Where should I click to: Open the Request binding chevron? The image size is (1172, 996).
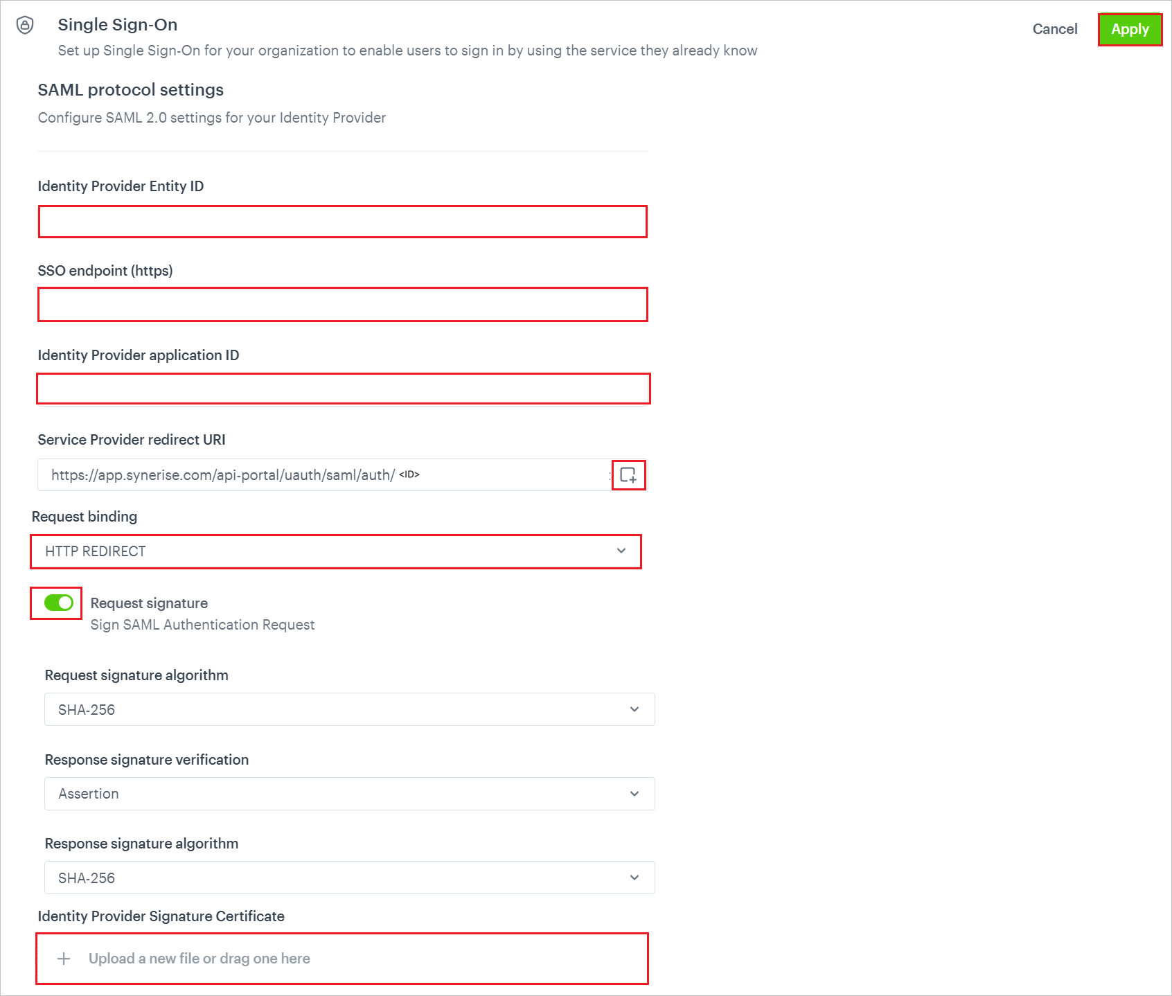click(621, 551)
